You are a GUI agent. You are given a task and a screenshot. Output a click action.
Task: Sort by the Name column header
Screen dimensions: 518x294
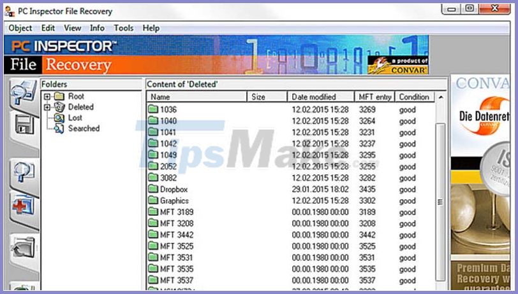(x=197, y=97)
